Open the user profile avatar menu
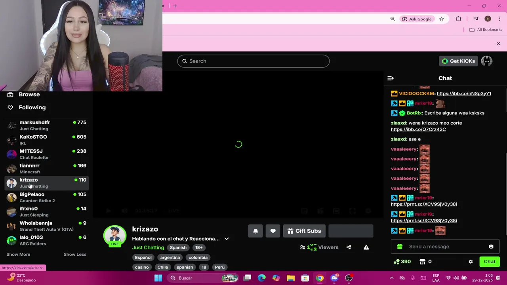Screen dimensions: 507x285 pos(486,61)
